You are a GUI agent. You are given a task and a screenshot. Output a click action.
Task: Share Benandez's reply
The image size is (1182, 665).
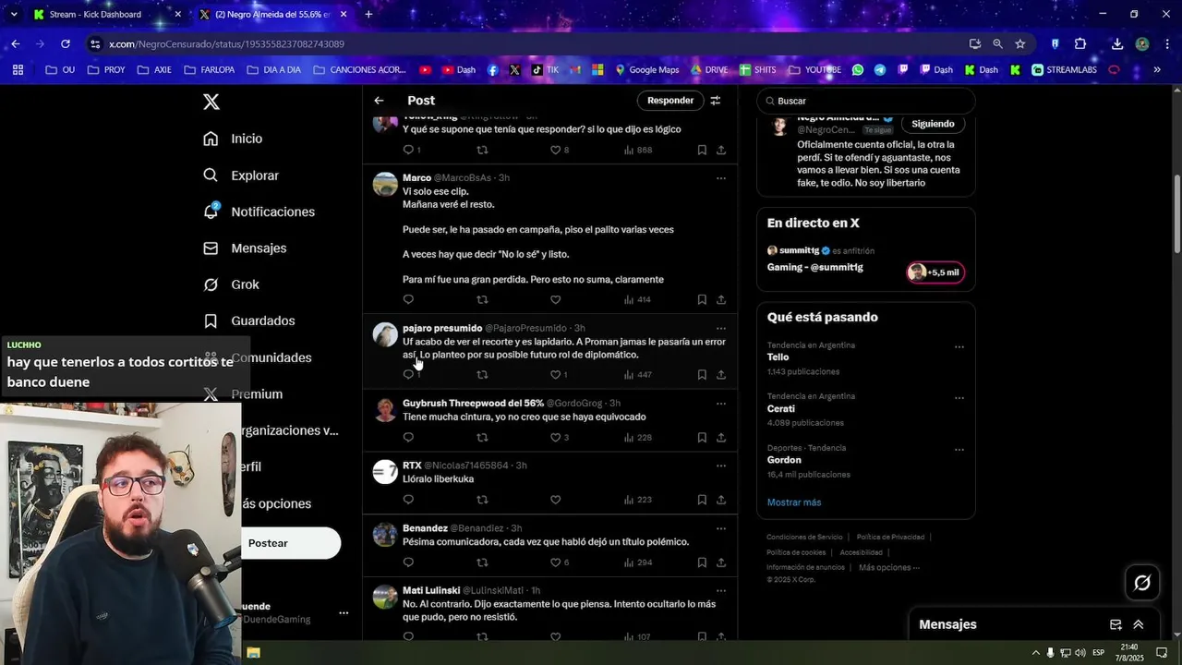pyautogui.click(x=721, y=562)
